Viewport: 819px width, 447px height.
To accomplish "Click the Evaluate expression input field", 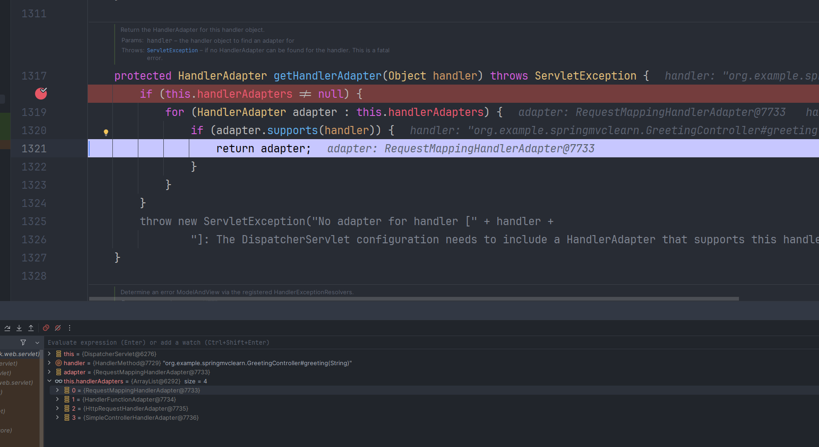I will click(431, 342).
